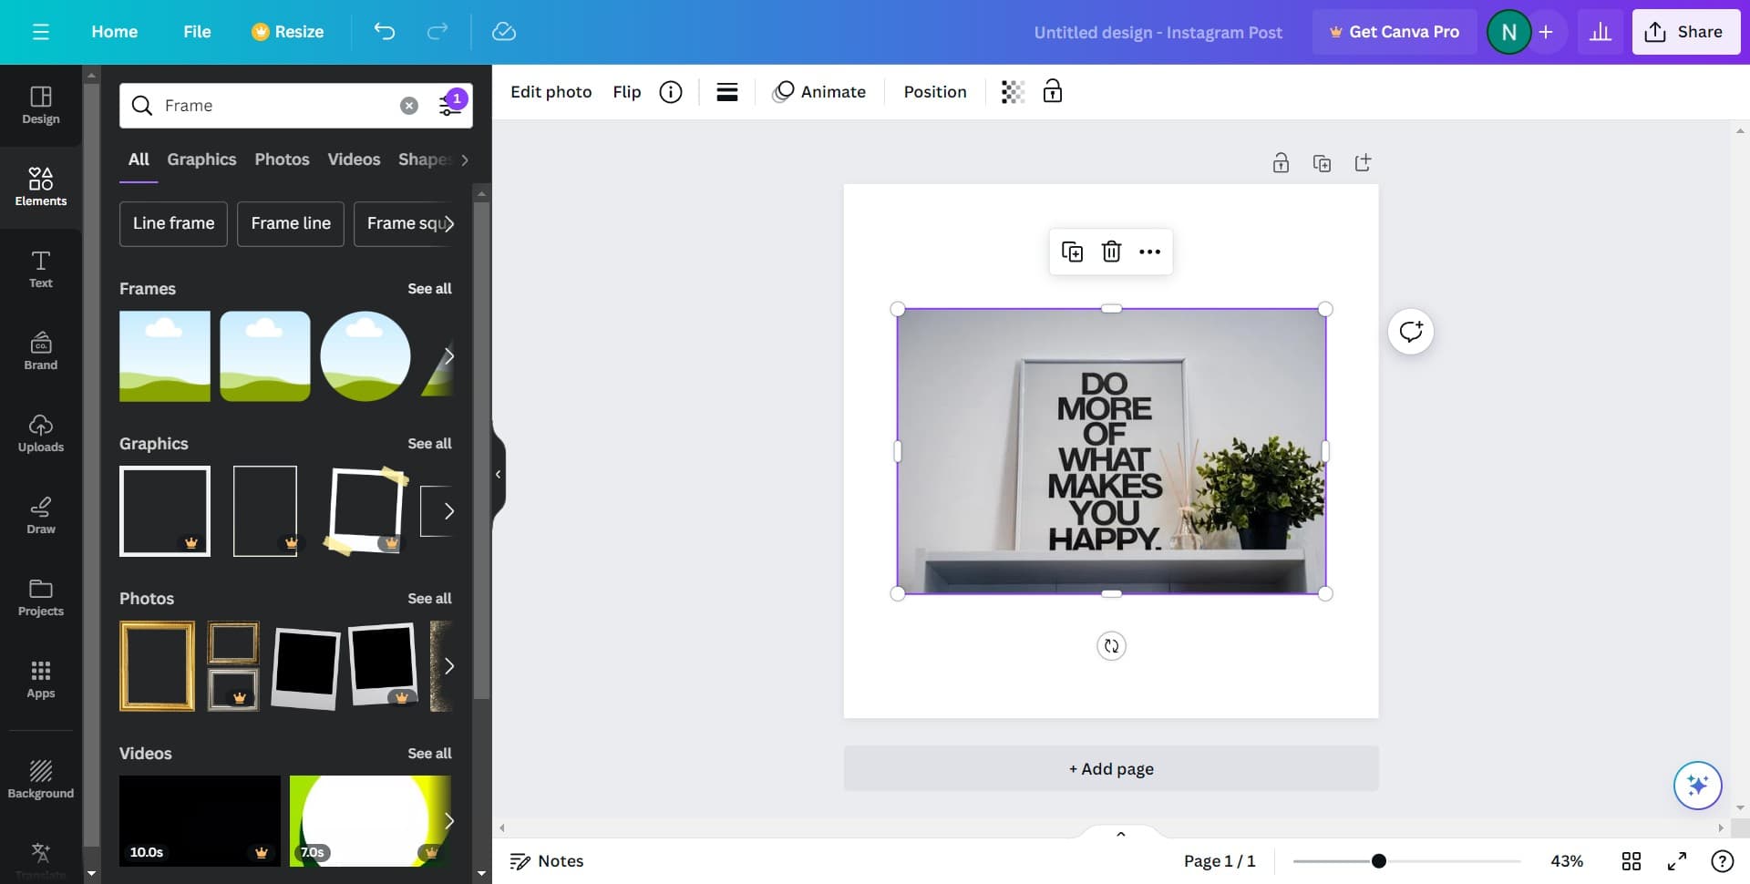The image size is (1750, 884).
Task: Collapse the side panel handle
Action: [x=498, y=474]
